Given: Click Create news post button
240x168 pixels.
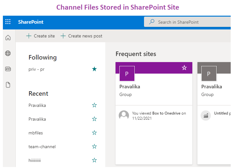Looking at the screenshot, I should tap(81, 36).
